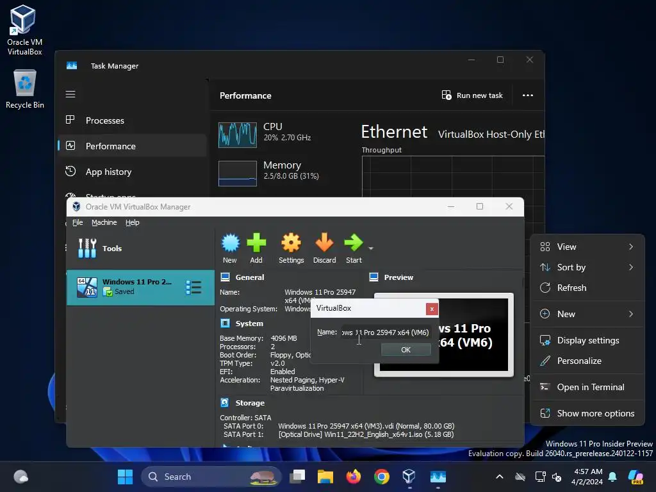Choose Refresh in desktop context menu
Screen dimensions: 656x492
pos(587,288)
